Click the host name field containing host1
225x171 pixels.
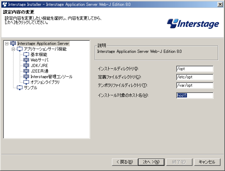click(x=195, y=95)
